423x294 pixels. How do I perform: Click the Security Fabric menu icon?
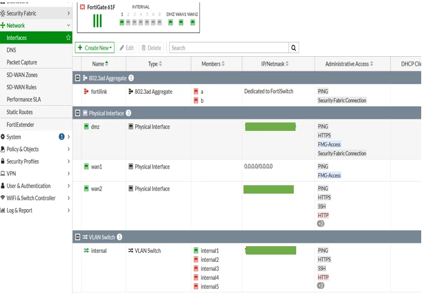point(3,13)
